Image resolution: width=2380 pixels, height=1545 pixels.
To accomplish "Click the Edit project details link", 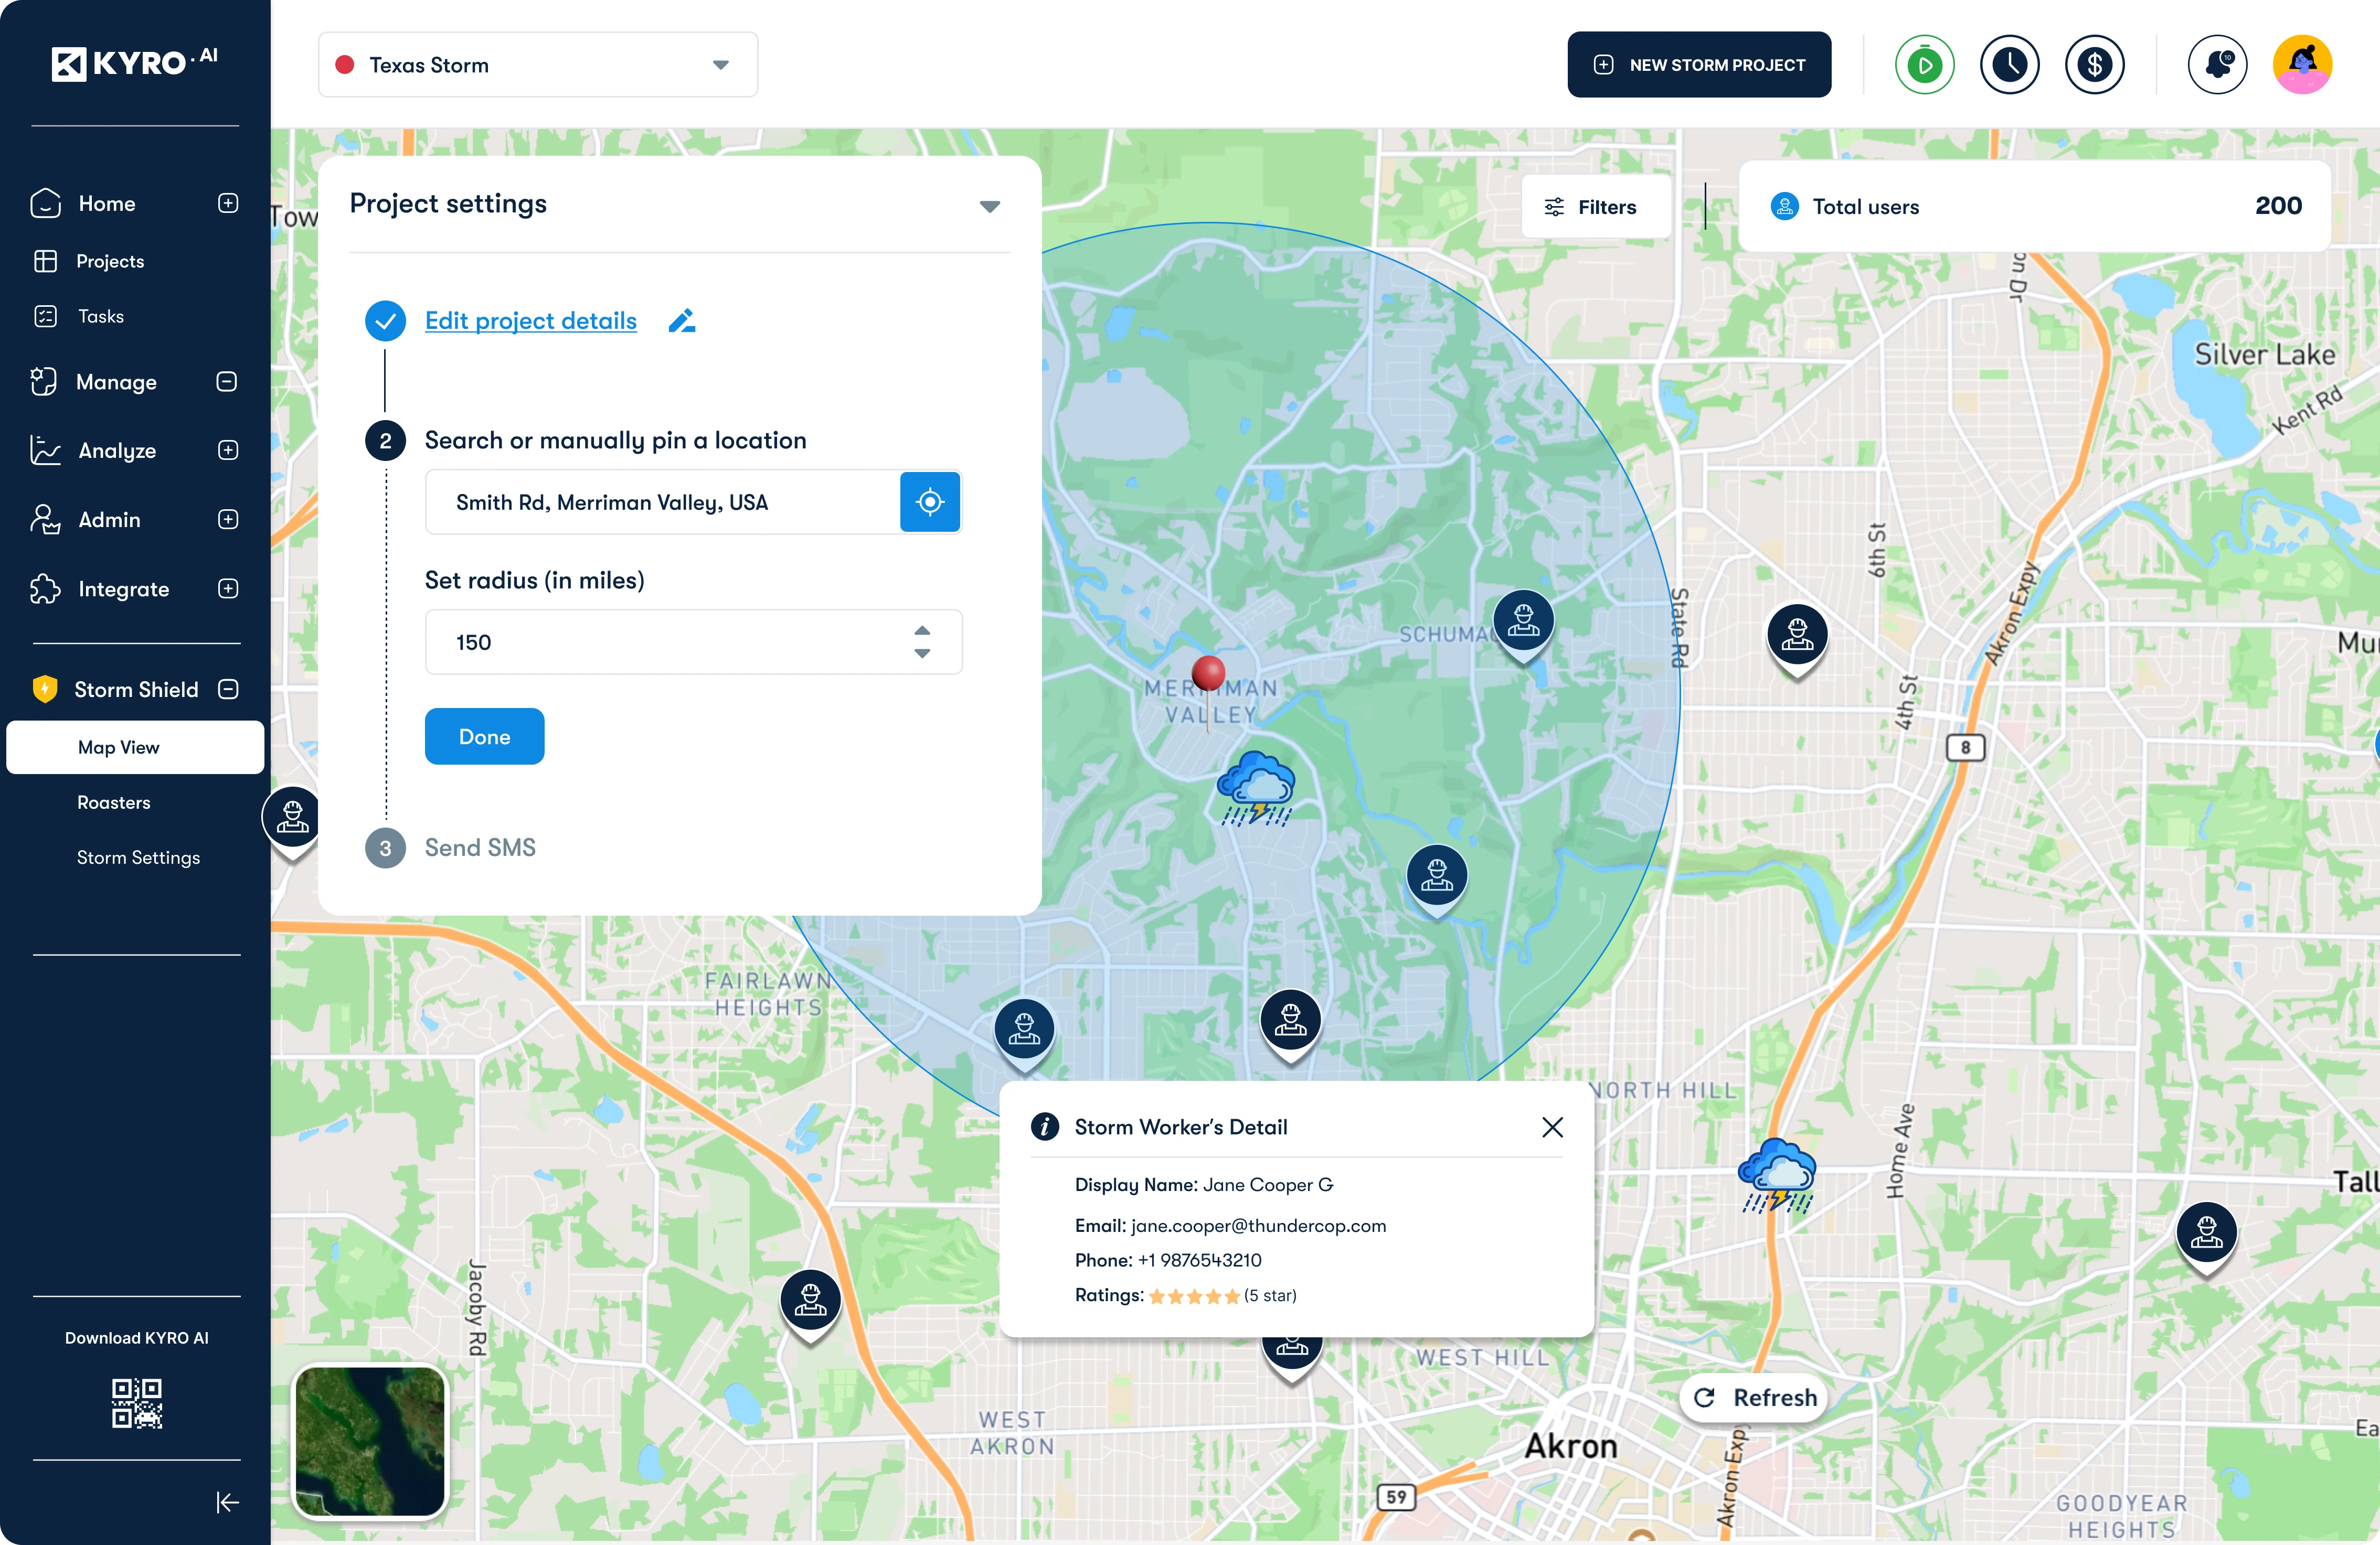I will click(530, 321).
